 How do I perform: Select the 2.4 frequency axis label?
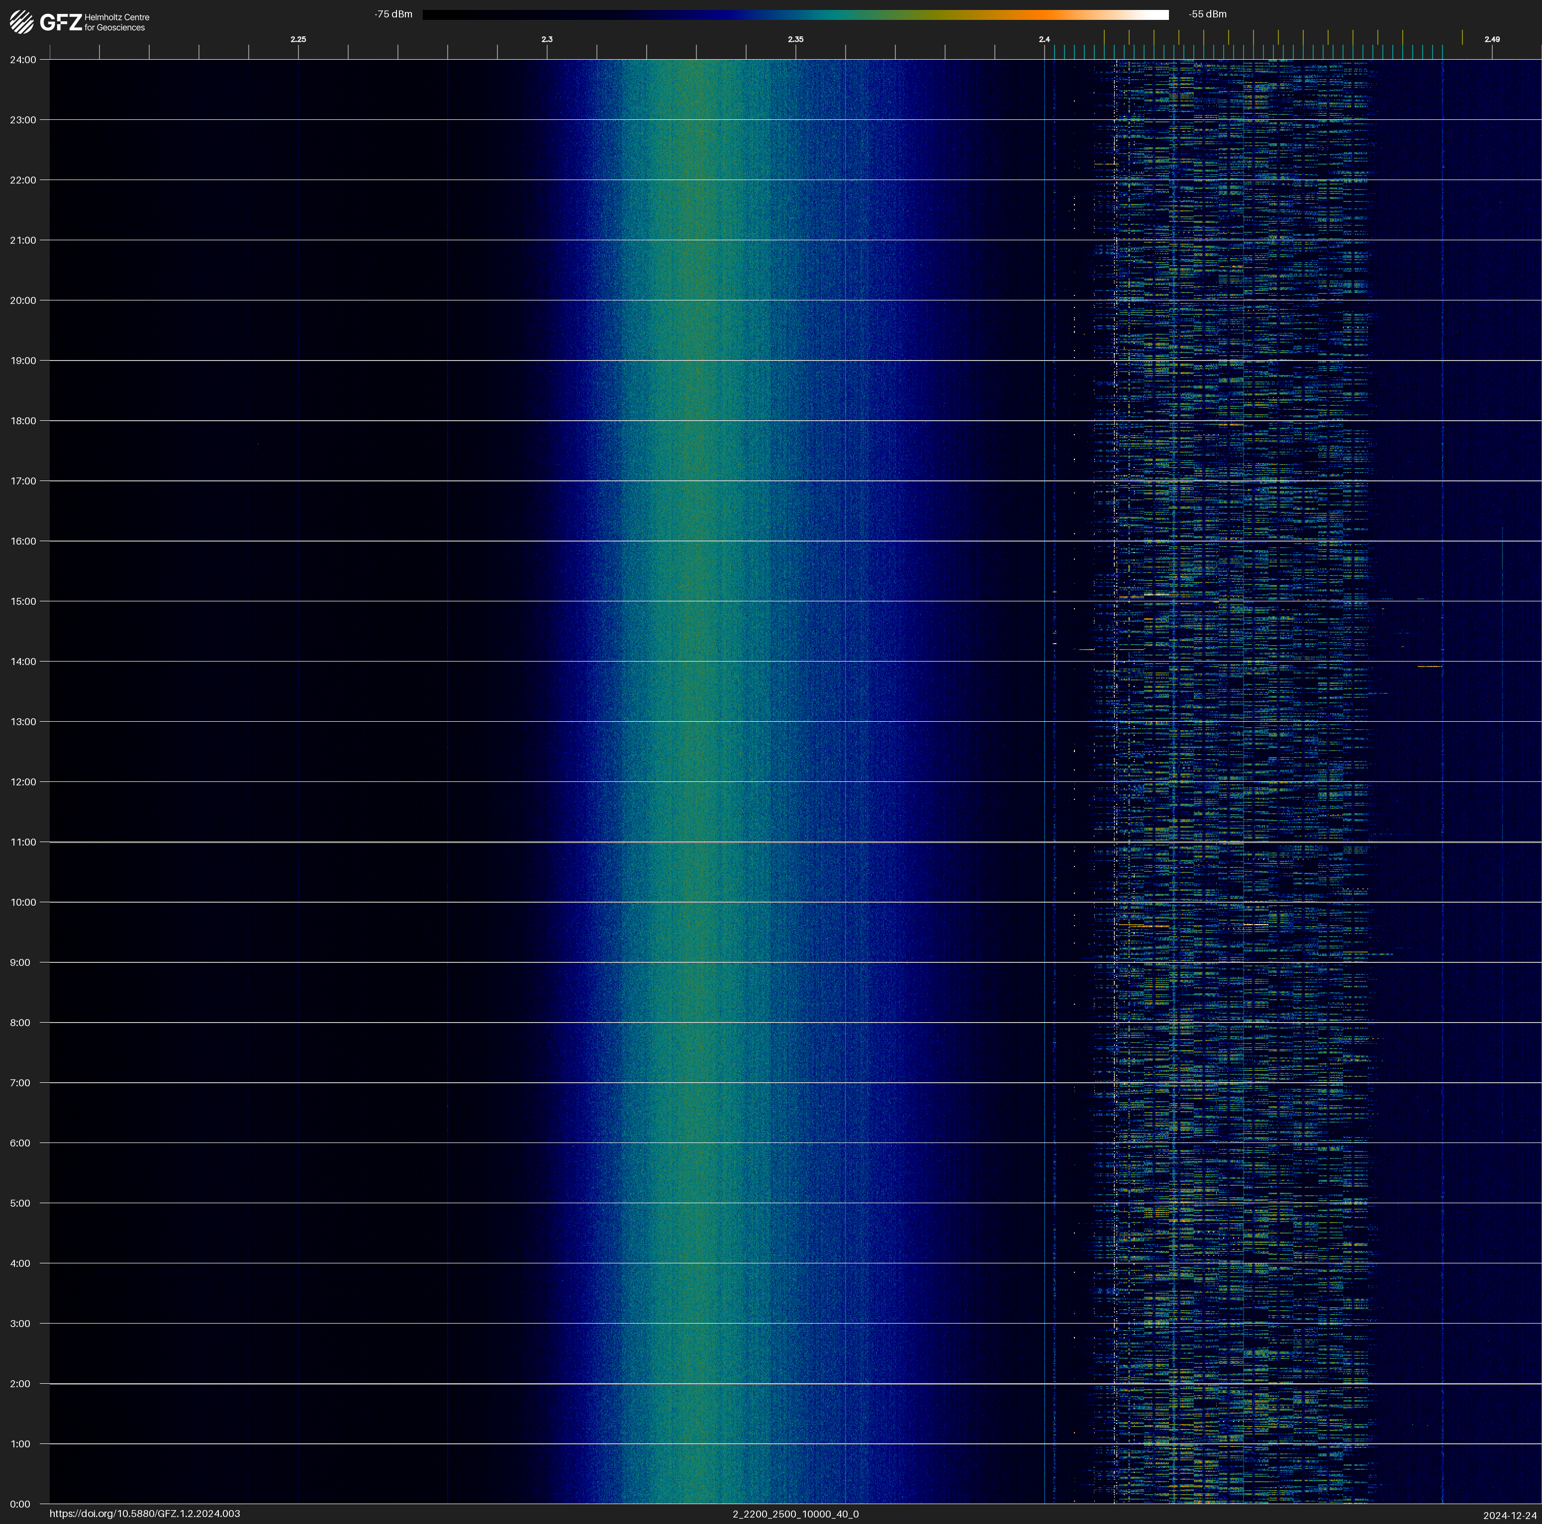(1044, 39)
